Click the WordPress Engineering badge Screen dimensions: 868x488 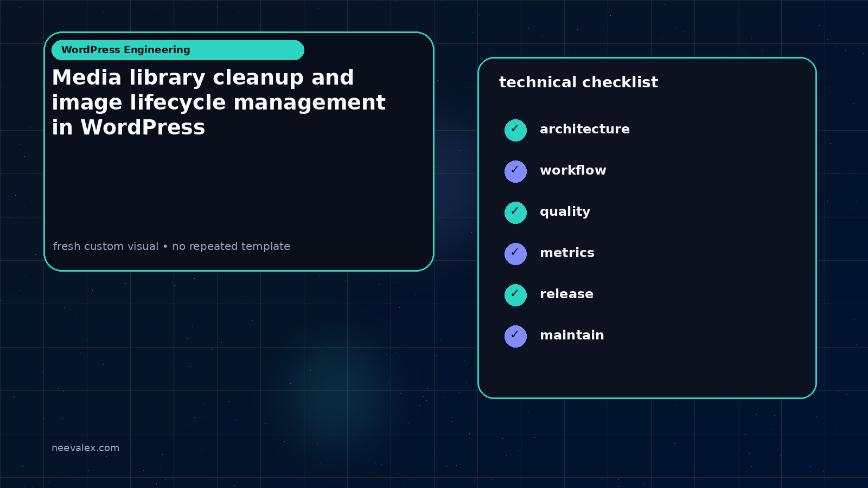[178, 50]
